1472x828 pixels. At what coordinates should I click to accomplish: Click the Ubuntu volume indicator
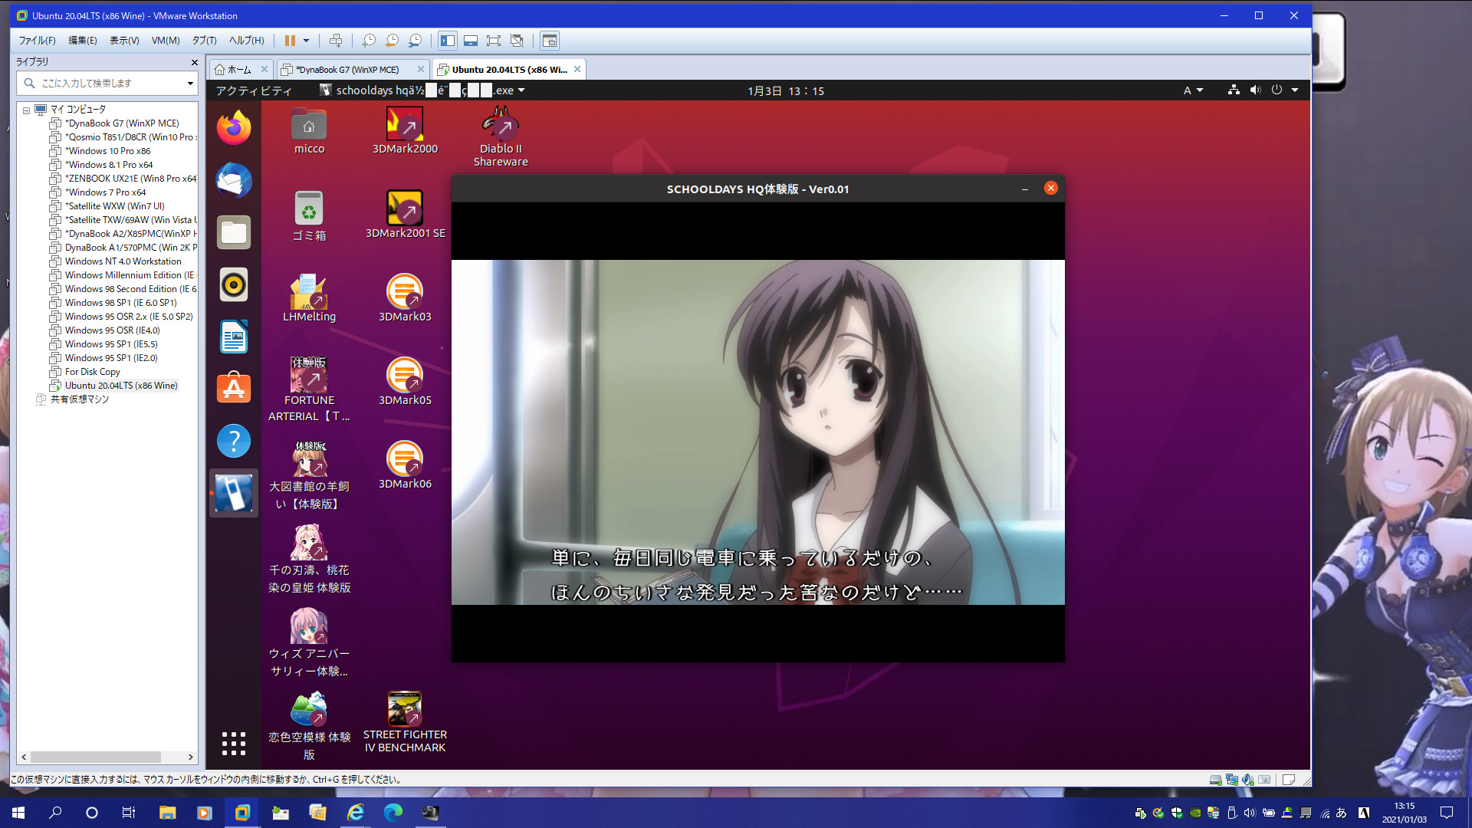pyautogui.click(x=1255, y=90)
